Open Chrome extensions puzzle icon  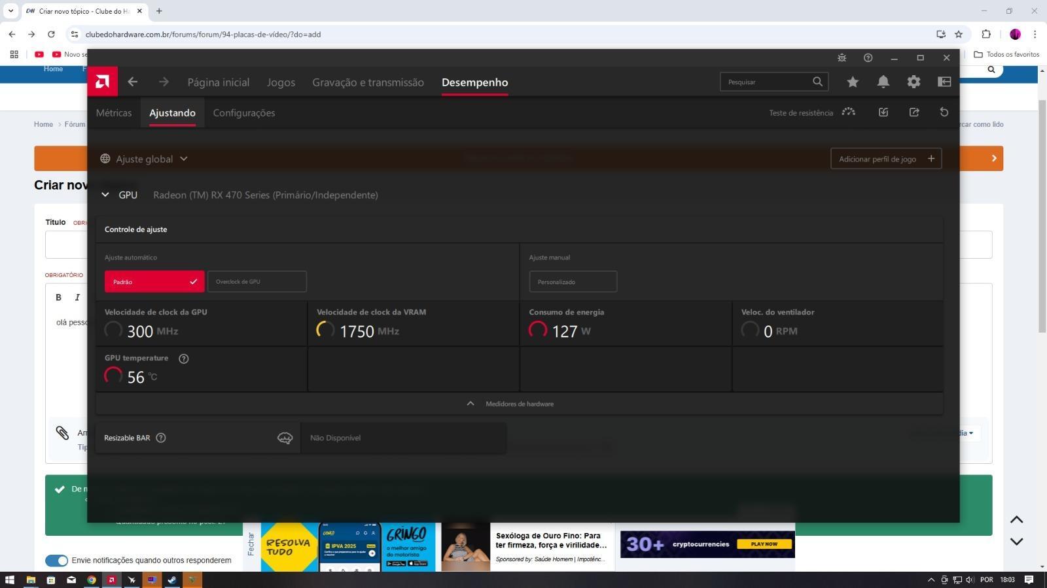(986, 34)
